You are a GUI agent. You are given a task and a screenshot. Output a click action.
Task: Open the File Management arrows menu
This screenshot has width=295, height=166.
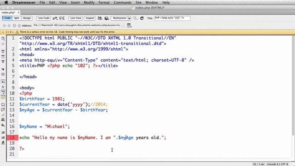pos(100,18)
